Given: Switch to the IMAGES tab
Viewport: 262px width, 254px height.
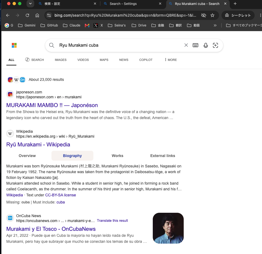Looking at the screenshot, I should coord(61,60).
